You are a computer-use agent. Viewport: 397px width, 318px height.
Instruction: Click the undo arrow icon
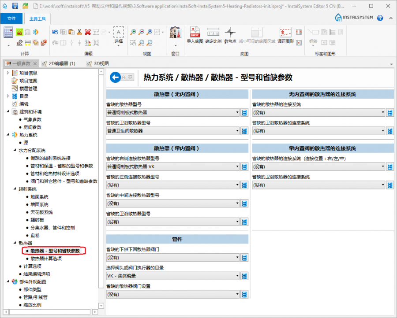[x=55, y=32]
